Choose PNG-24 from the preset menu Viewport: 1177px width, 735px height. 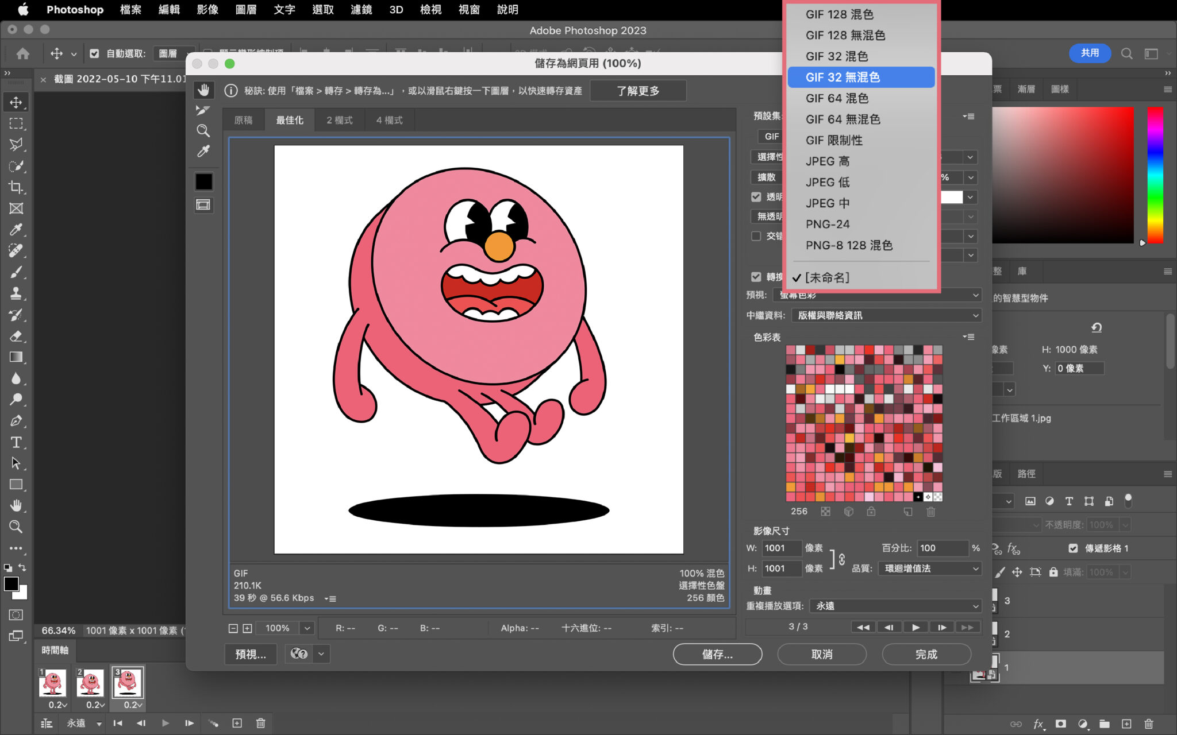[x=828, y=224]
